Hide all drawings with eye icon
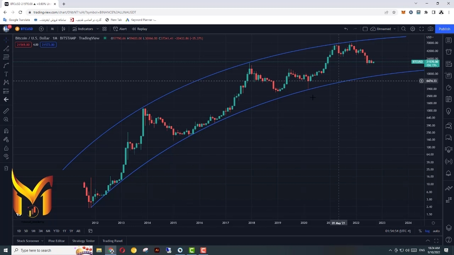Screen dimensions: 454x255 (6, 157)
